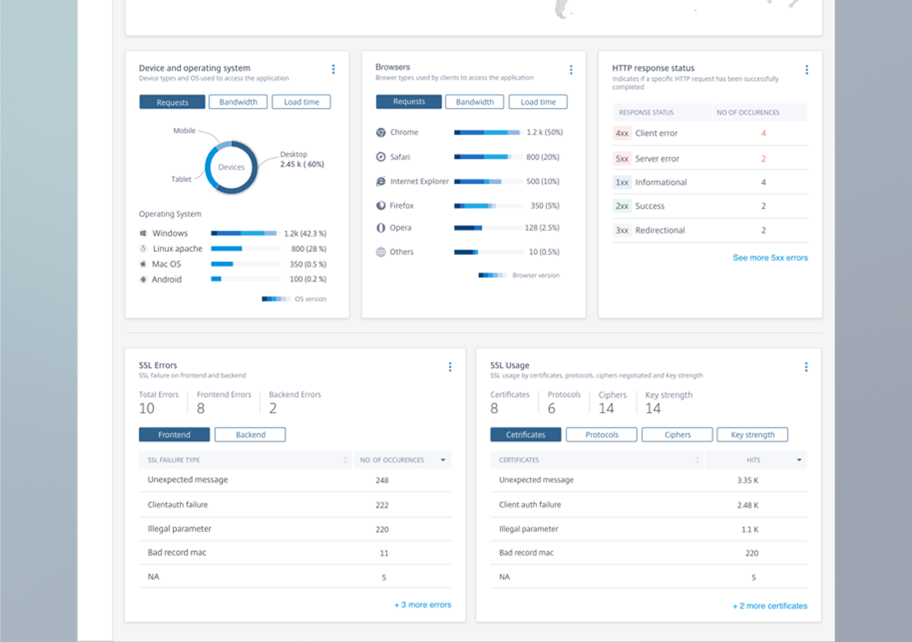Open Device and operating system kebab menu
This screenshot has width=912, height=642.
point(333,69)
